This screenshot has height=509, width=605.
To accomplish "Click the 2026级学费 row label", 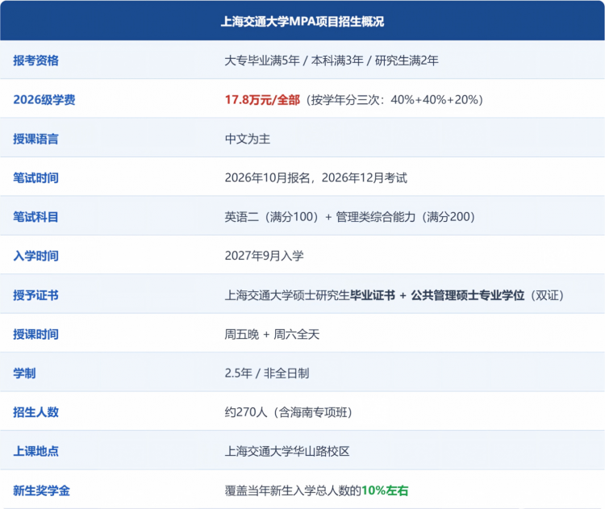I will tap(44, 99).
